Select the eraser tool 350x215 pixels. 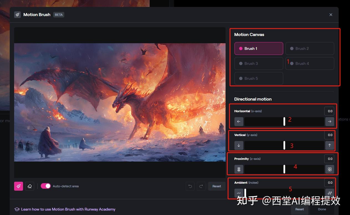(30, 186)
